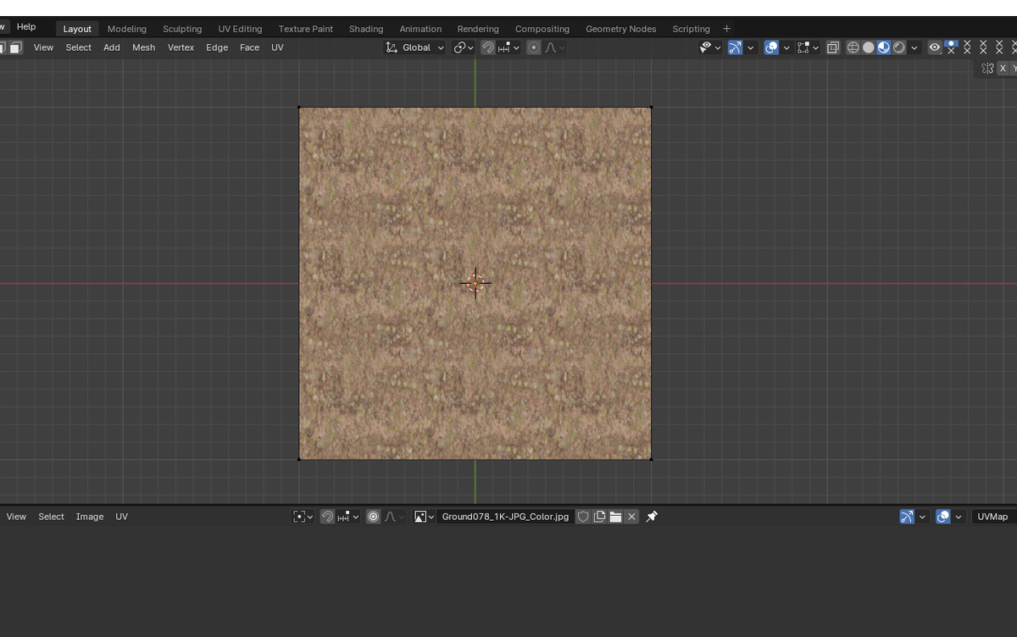Expand viewport shading options dropdown
Viewport: 1017px width, 637px height.
[914, 47]
